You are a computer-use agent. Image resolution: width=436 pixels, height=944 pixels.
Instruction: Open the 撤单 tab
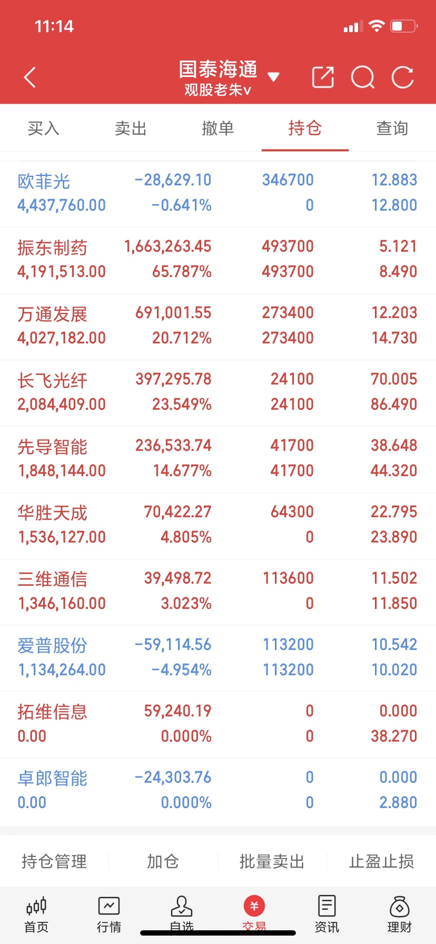pyautogui.click(x=218, y=128)
